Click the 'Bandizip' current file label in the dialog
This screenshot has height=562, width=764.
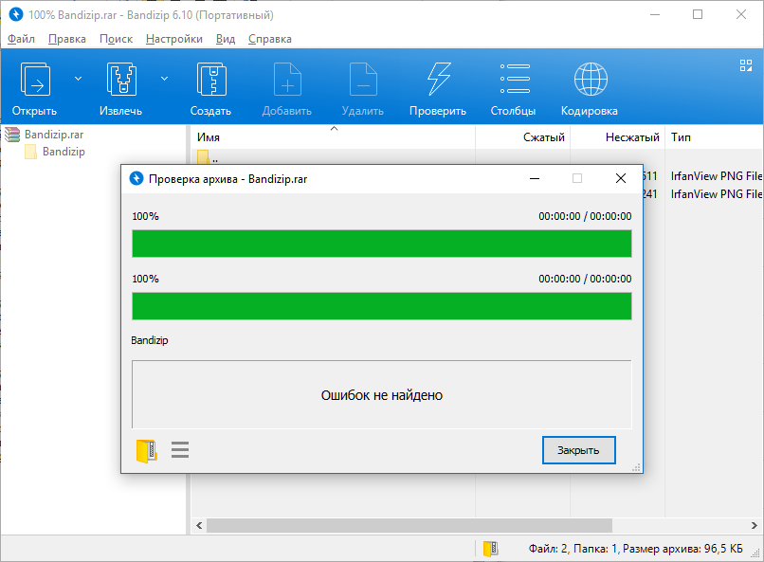pos(150,340)
